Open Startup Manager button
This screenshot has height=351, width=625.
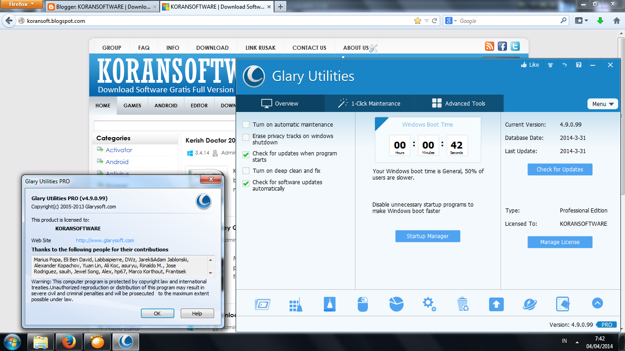[x=428, y=236]
